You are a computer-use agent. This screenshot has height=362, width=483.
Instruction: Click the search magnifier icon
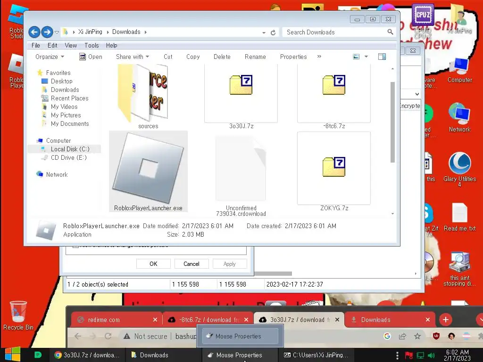pos(390,32)
